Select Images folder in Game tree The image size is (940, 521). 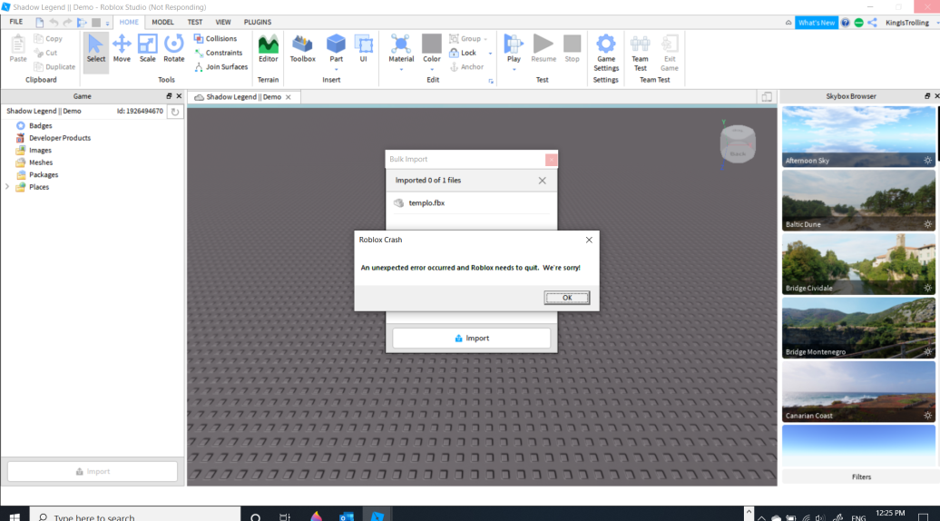pyautogui.click(x=34, y=151)
